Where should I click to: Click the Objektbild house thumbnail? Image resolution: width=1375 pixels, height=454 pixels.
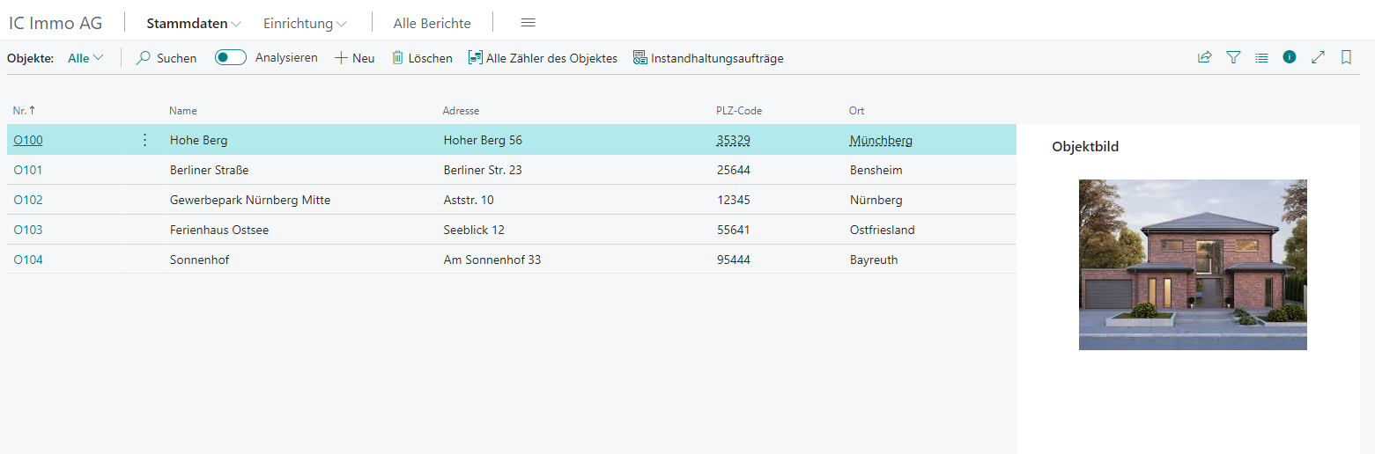click(x=1193, y=265)
